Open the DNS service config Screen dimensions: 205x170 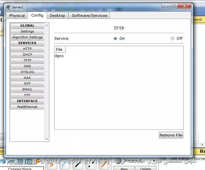(27, 66)
